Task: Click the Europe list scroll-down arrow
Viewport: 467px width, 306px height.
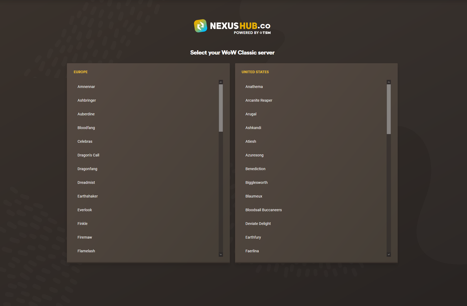Action: click(221, 254)
